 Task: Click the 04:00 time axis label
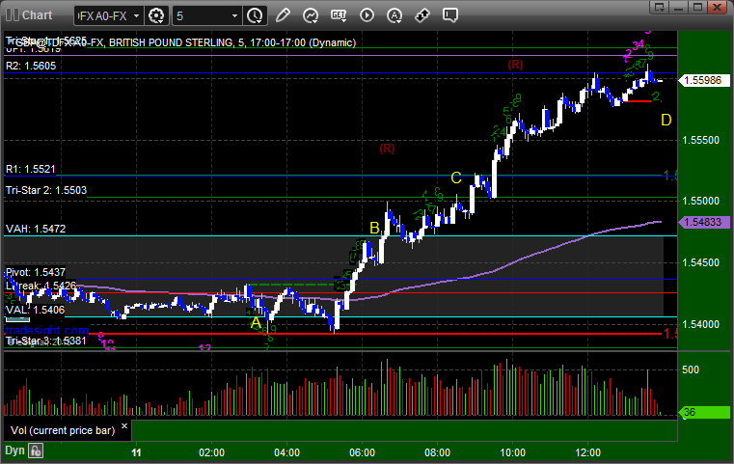point(287,452)
